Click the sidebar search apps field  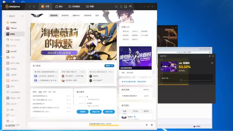[13, 16]
